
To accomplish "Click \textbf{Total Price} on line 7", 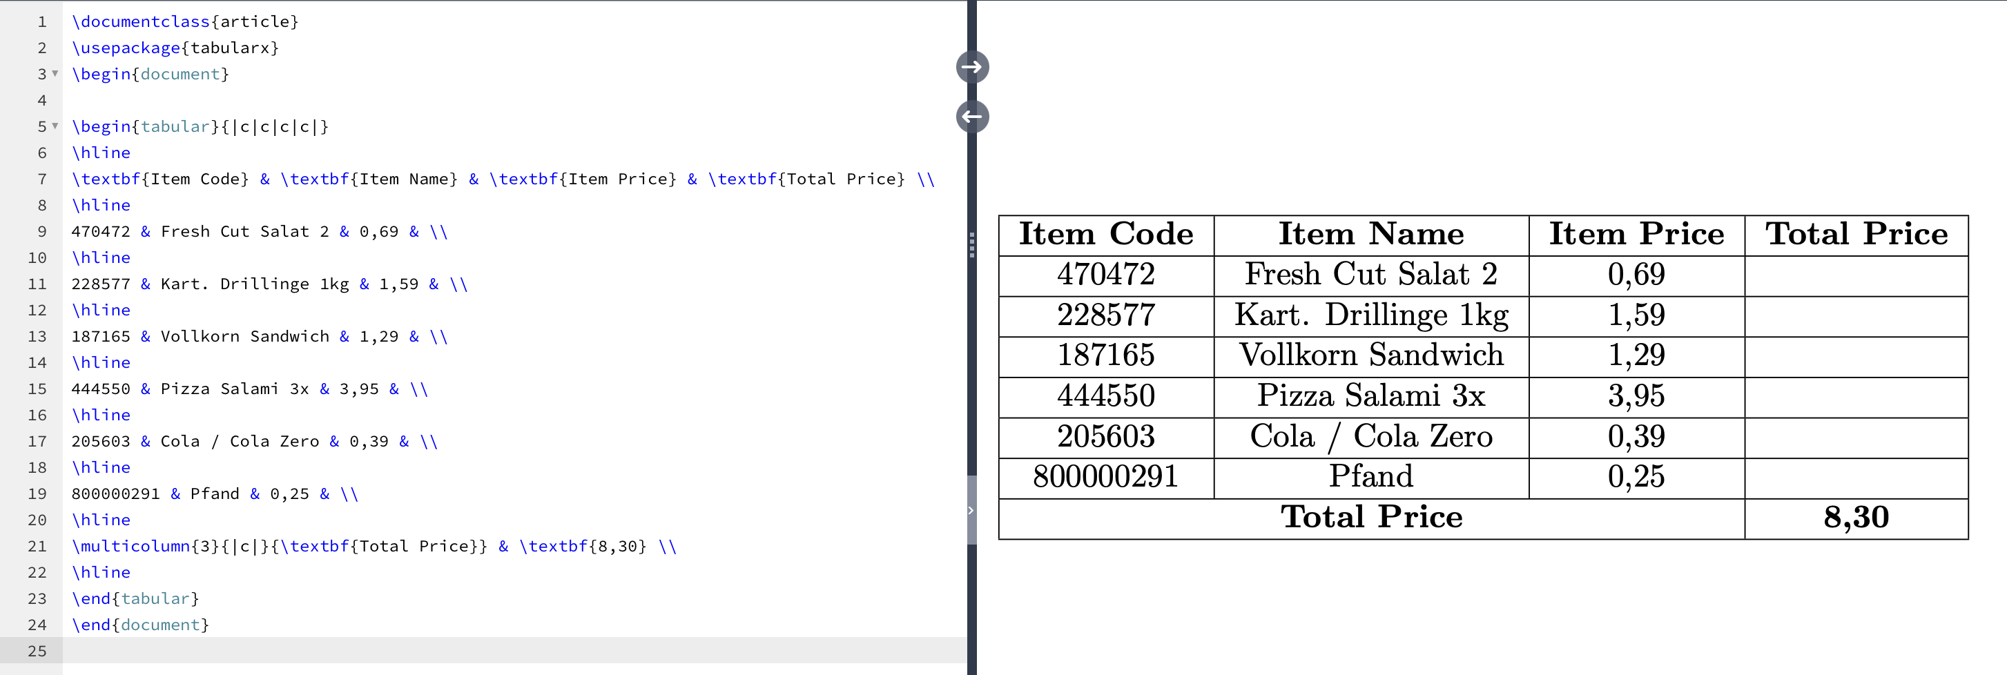I will [806, 179].
